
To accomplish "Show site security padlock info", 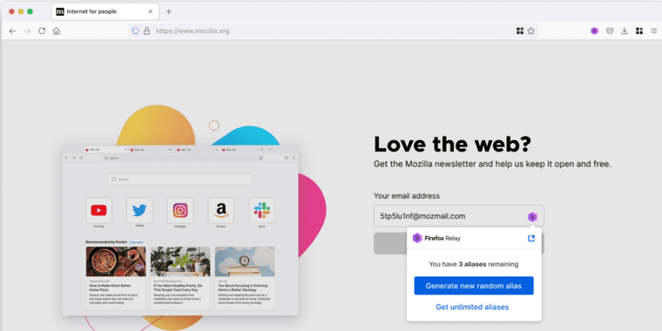I will [x=146, y=30].
